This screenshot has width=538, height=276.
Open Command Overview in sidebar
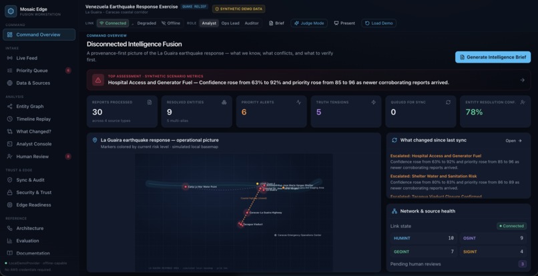39,35
